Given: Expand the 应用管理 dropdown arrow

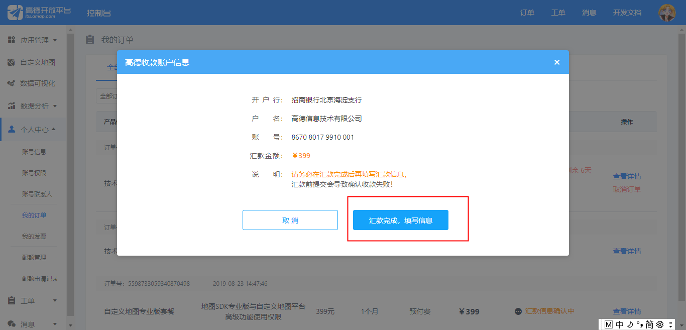Looking at the screenshot, I should click(x=55, y=40).
